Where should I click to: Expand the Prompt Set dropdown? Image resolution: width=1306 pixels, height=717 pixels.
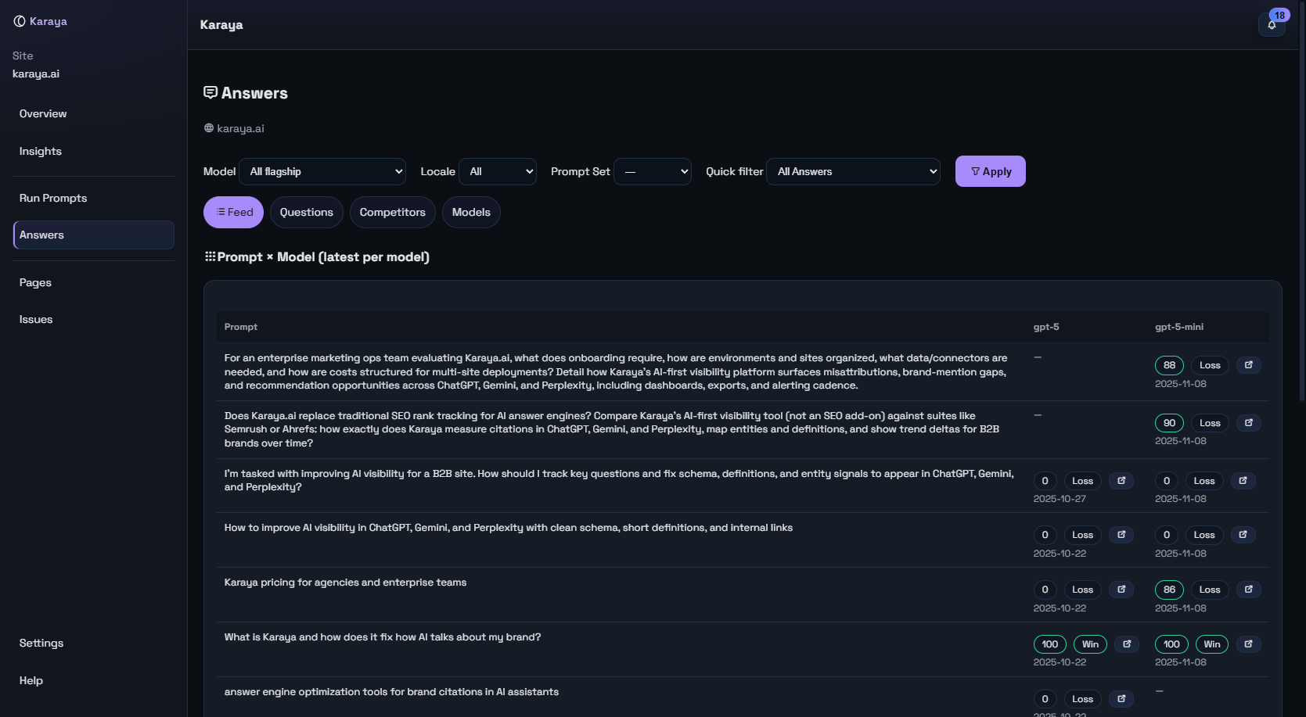pos(653,172)
